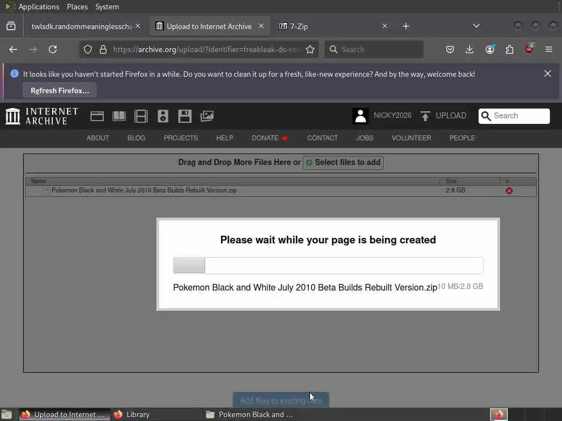The width and height of the screenshot is (562, 421).
Task: Click the upload progress bar
Action: 328,265
